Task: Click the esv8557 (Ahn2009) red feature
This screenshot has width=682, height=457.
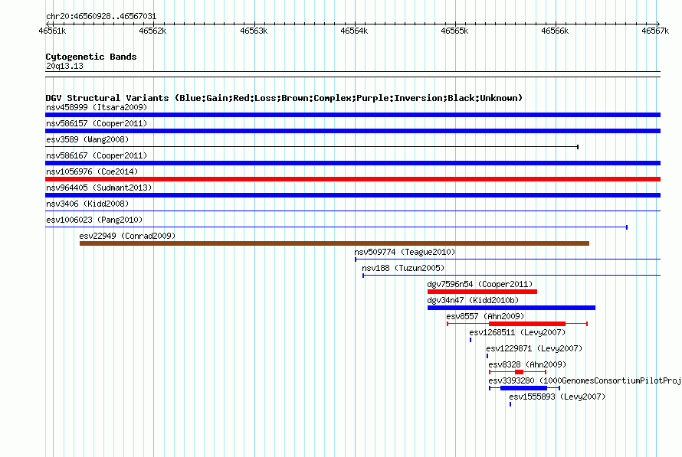Action: click(517, 324)
